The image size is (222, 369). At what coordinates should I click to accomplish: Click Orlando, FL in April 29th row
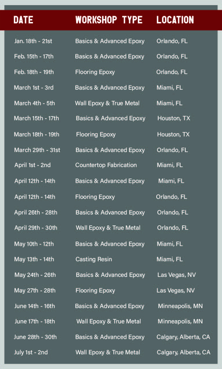click(x=172, y=228)
